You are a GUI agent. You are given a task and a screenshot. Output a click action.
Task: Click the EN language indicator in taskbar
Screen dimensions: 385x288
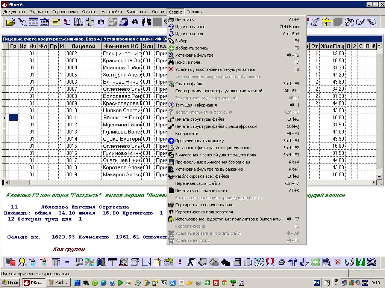pos(317,283)
